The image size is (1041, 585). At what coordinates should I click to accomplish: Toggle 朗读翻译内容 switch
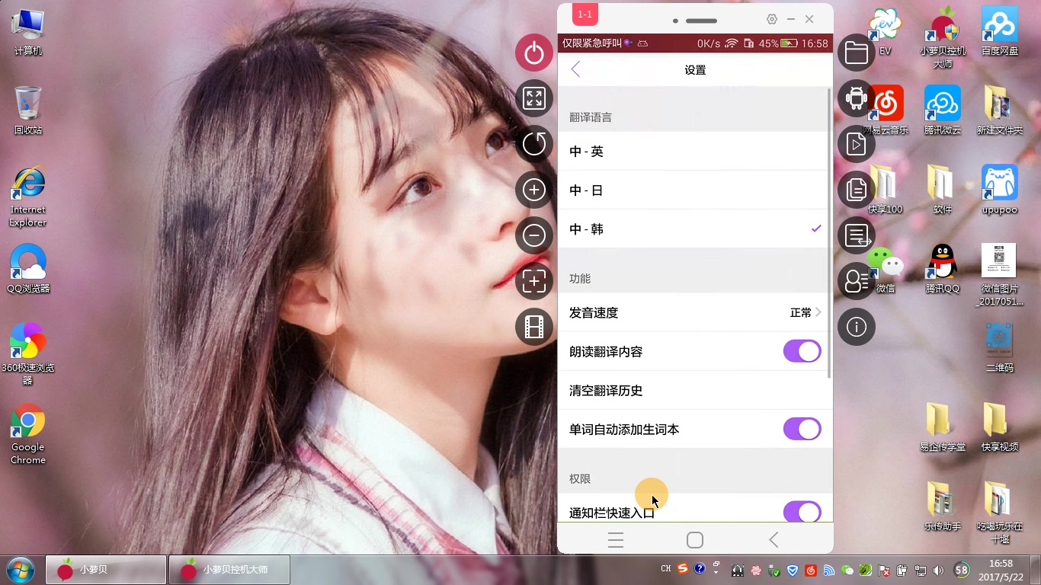point(802,351)
